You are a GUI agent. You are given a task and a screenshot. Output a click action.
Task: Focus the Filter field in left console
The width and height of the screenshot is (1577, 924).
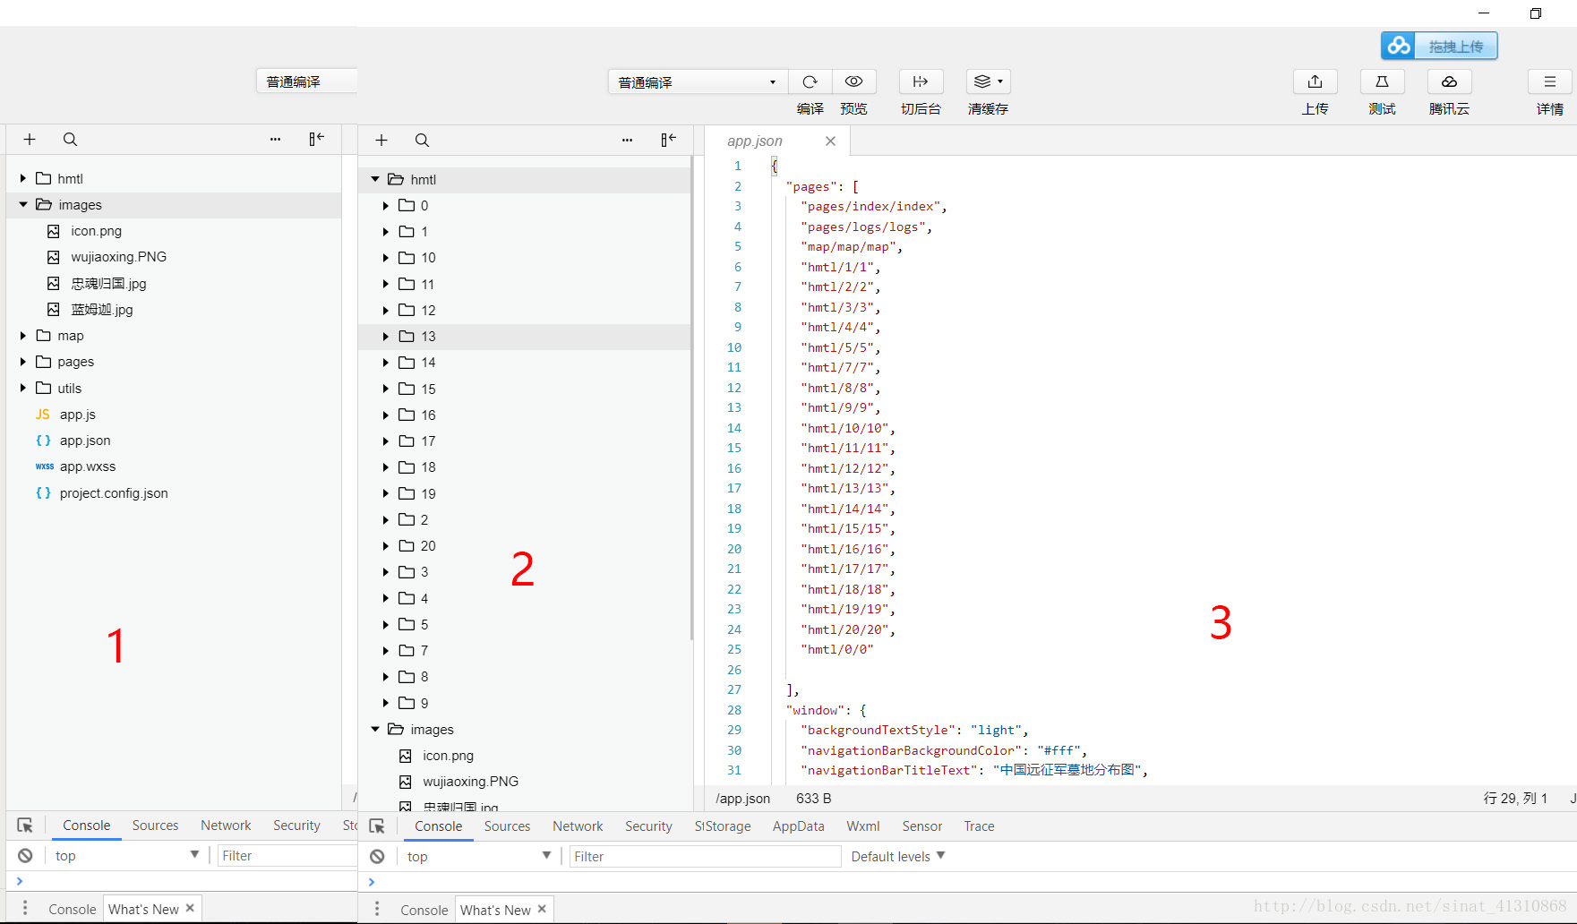(x=287, y=856)
